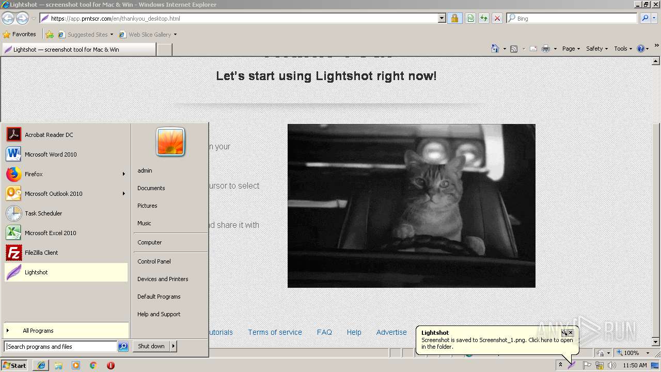Click the Lightshot tray icon
Viewport: 661px width, 372px height.
pos(572,365)
